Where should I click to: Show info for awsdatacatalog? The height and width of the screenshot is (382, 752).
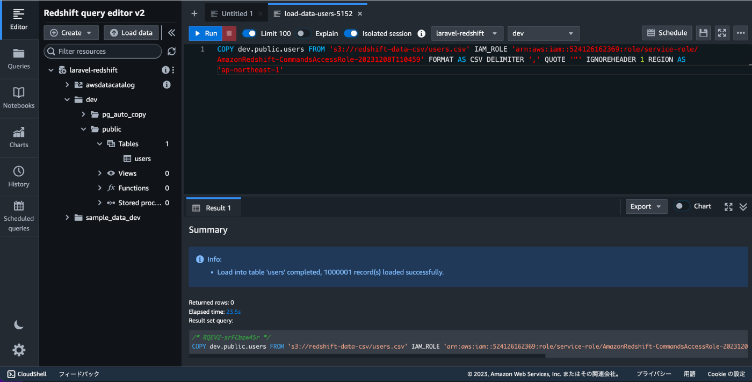167,85
